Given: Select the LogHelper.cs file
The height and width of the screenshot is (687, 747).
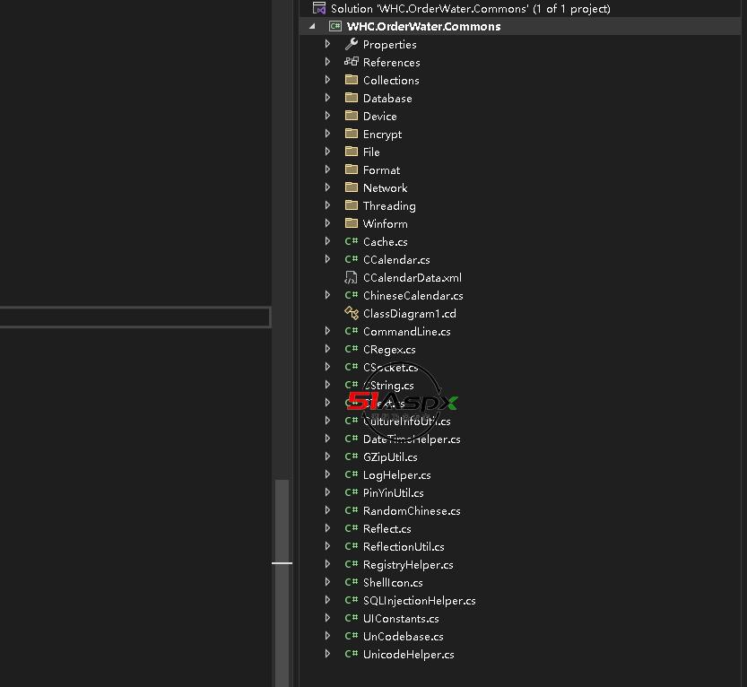Looking at the screenshot, I should (x=396, y=474).
